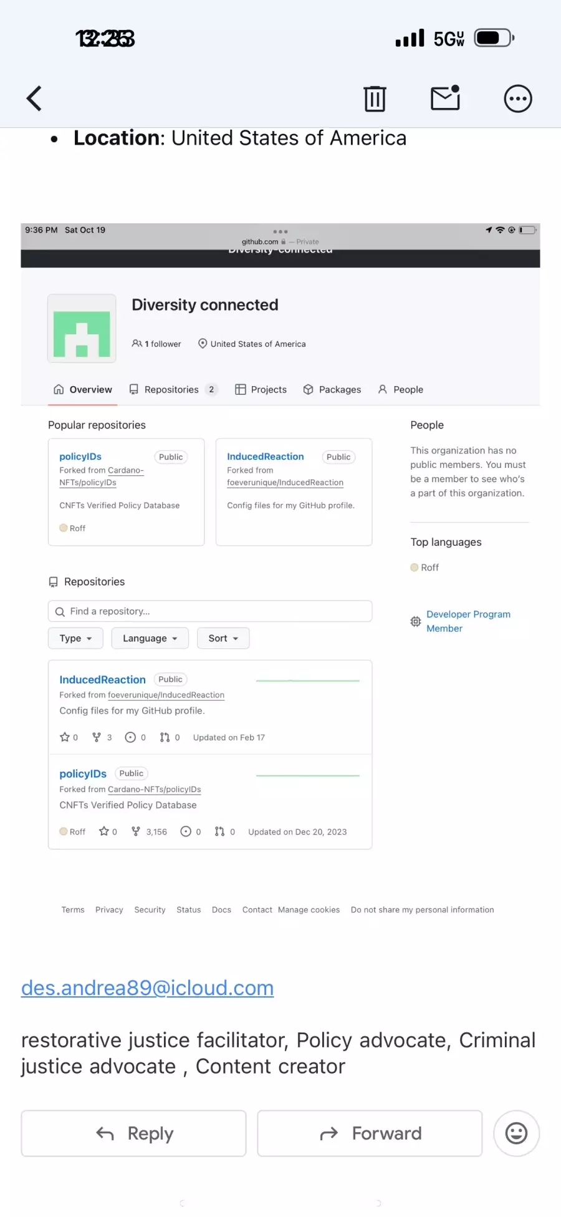
Task: Delete the email with trash icon
Action: coord(375,99)
